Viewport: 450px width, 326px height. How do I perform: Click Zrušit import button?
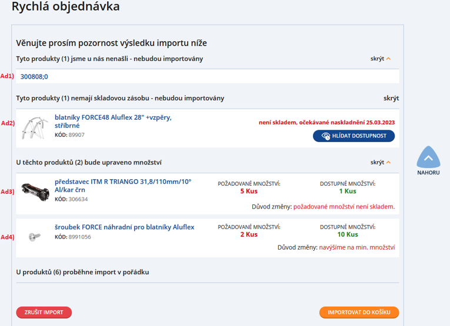(x=44, y=312)
